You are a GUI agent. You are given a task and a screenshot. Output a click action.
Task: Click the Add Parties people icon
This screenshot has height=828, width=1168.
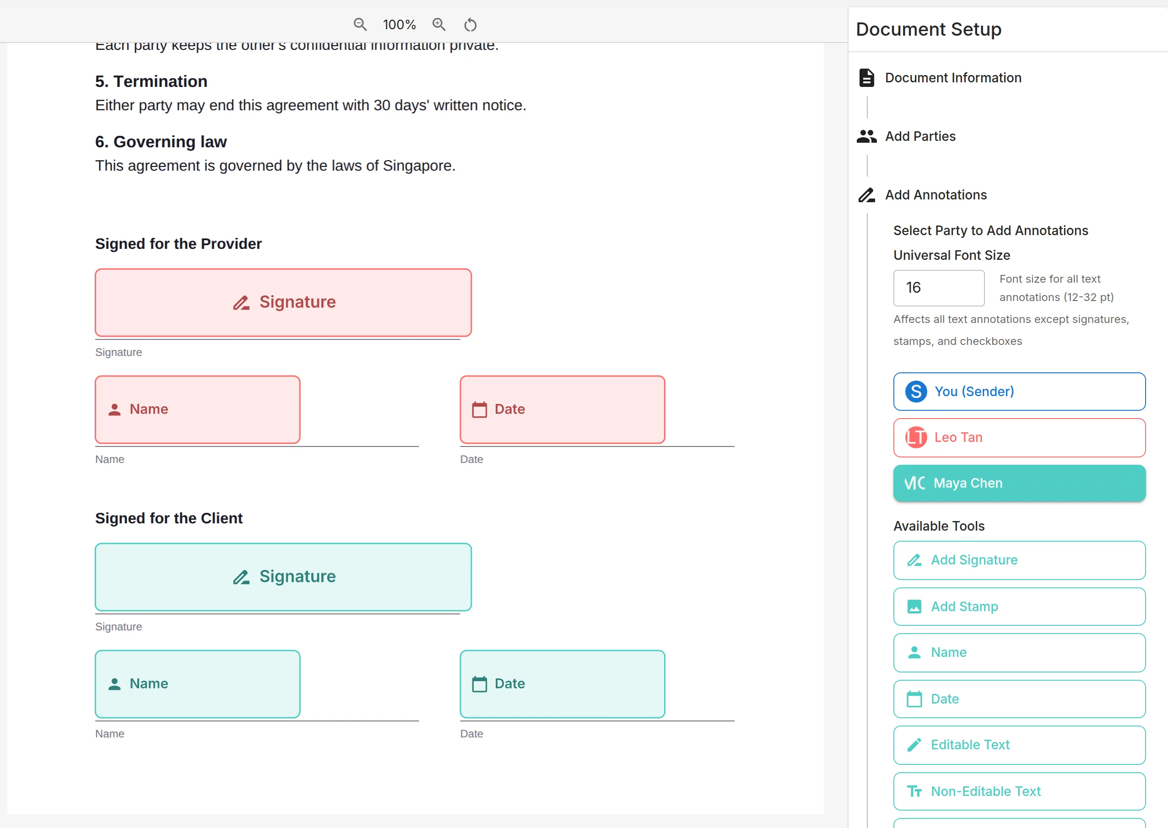pyautogui.click(x=866, y=136)
